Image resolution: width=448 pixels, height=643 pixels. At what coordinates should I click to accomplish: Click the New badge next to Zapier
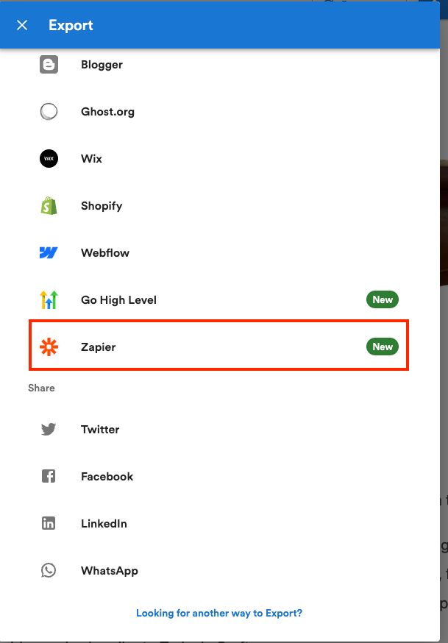click(383, 347)
